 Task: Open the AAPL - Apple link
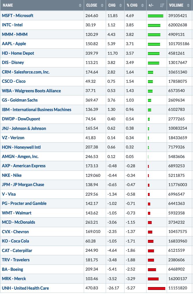pyautogui.click(x=14, y=44)
